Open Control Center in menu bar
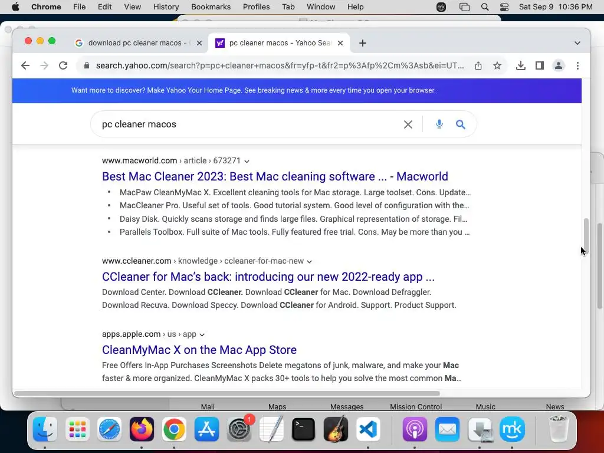The image size is (604, 453). point(504,7)
